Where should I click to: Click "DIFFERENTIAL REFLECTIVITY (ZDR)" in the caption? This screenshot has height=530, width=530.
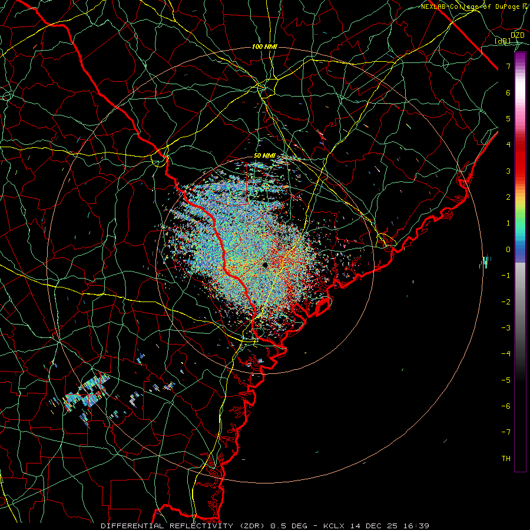pos(184,526)
